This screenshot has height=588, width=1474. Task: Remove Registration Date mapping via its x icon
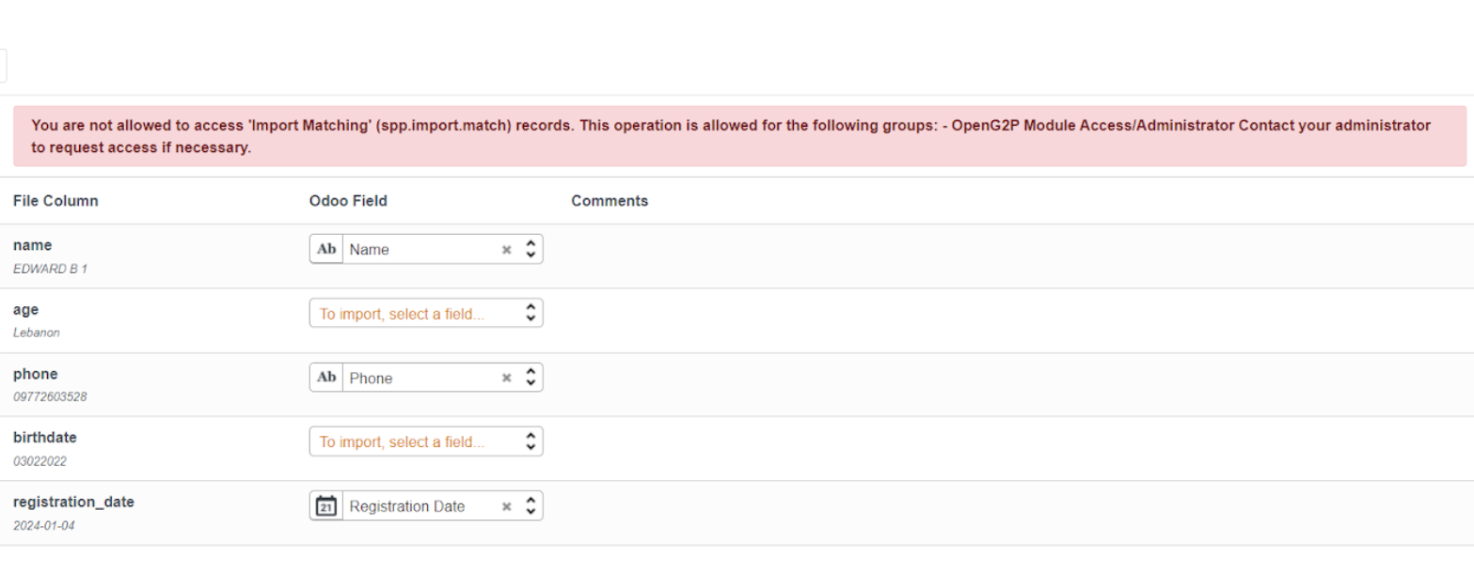(x=506, y=505)
